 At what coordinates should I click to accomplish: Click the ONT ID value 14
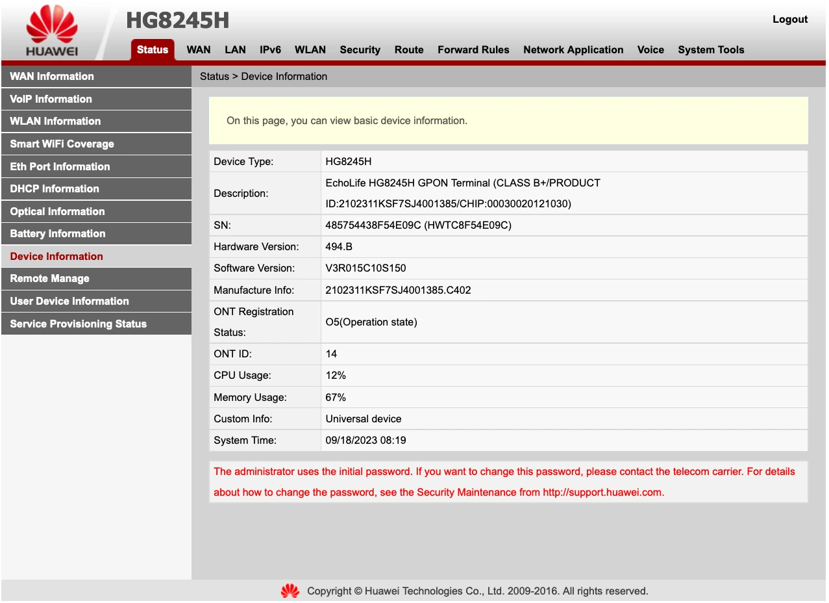(331, 355)
